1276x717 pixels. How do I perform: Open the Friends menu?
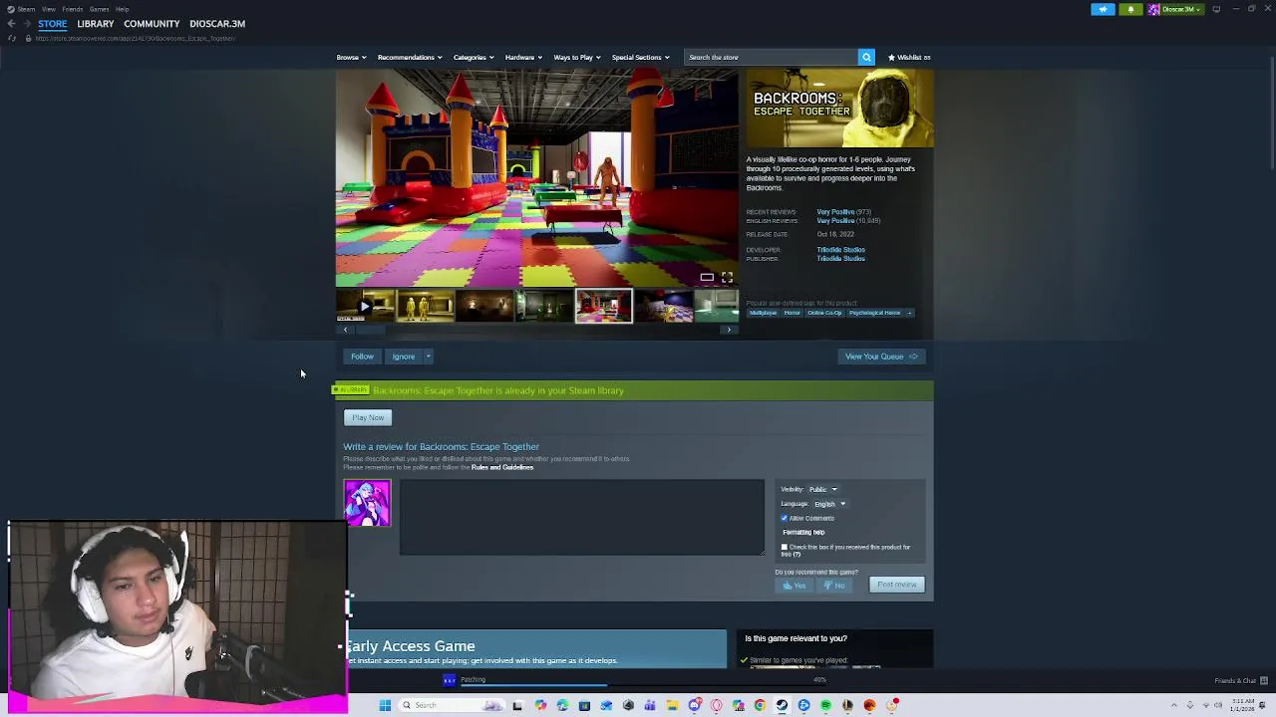tap(72, 9)
